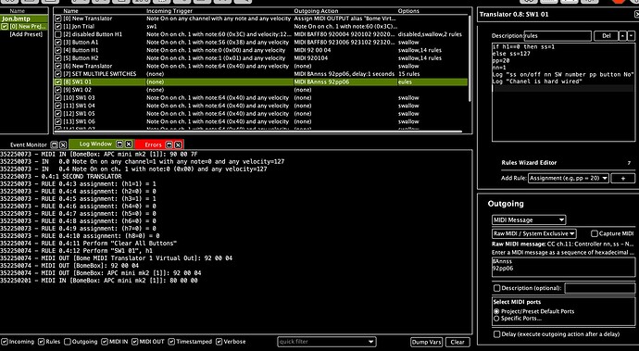Click the optional description input field

599,288
